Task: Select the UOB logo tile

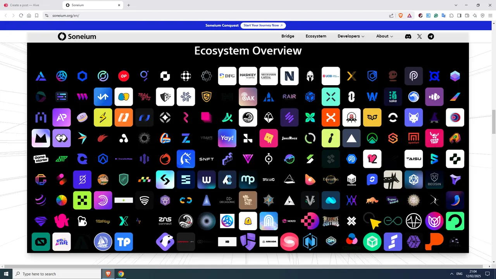Action: pyautogui.click(x=331, y=76)
